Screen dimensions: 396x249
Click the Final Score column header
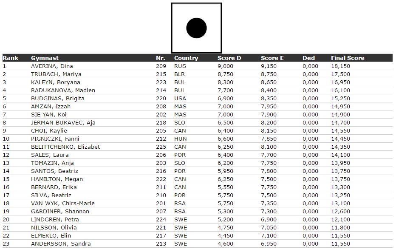[x=348, y=58]
